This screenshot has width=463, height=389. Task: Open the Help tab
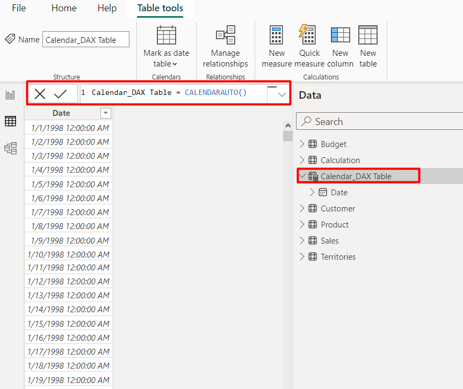(107, 8)
